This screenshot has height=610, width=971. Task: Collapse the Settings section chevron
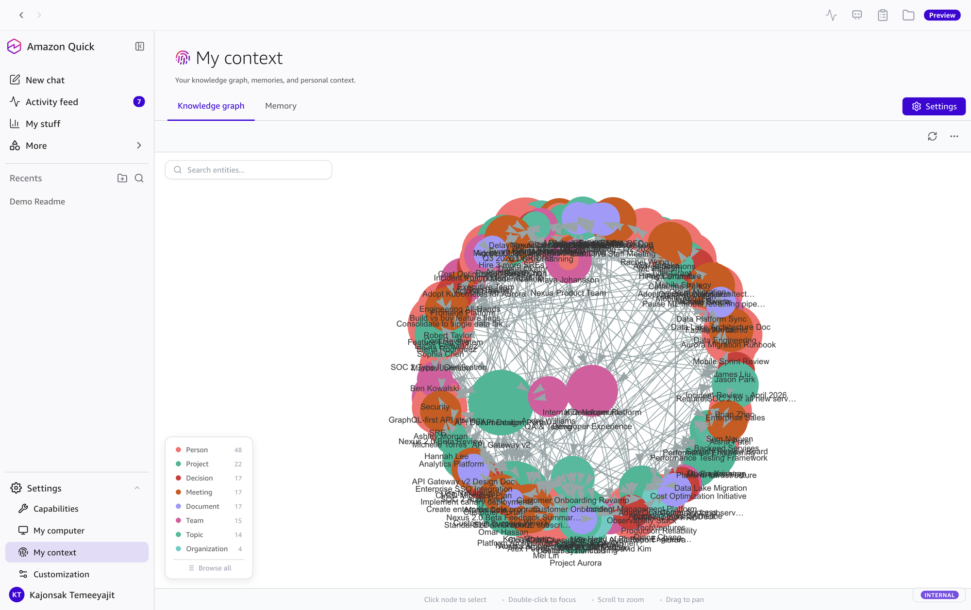tap(137, 488)
